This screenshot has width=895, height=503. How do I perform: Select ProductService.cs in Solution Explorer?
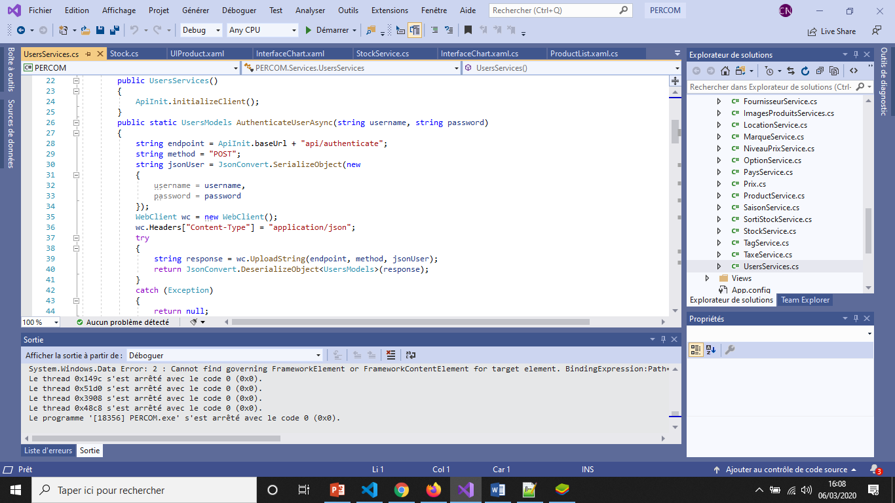pyautogui.click(x=774, y=196)
